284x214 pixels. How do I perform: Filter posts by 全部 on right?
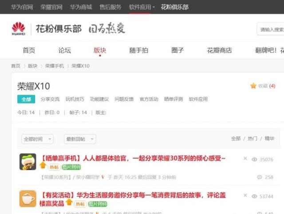point(236,139)
